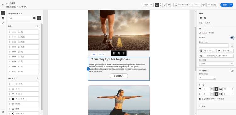
Task: Toggle left-right margin lock
Action: click(x=216, y=94)
